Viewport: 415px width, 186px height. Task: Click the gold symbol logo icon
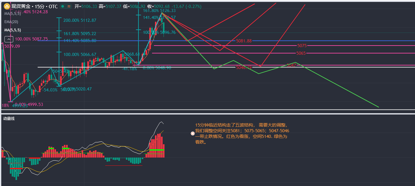6,6
